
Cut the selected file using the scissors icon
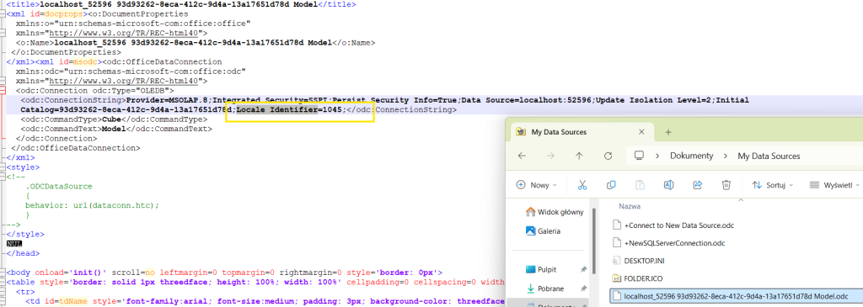click(x=582, y=185)
